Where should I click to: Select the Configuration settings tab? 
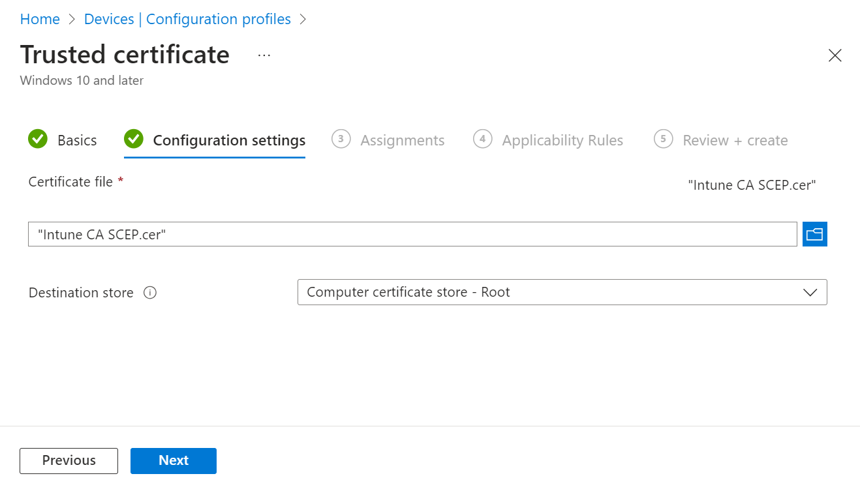coord(229,140)
